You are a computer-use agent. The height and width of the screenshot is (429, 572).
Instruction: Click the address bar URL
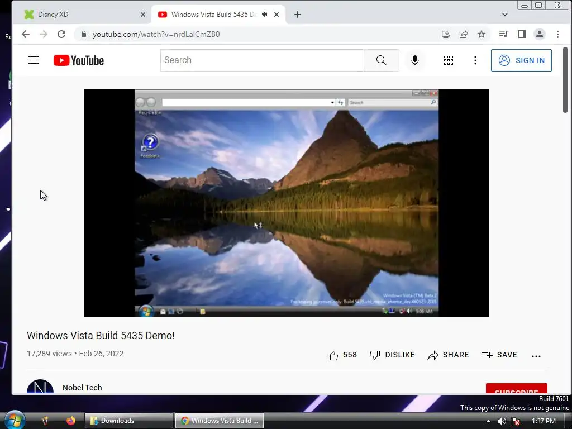tap(156, 34)
